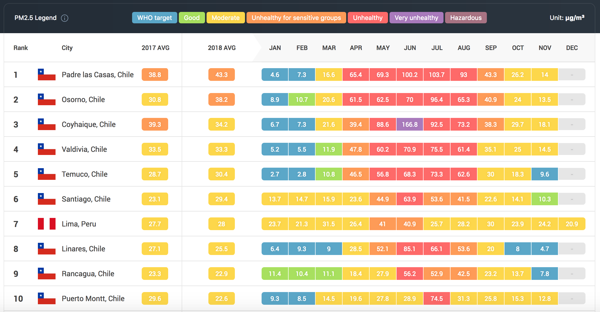600x312 pixels.
Task: Select the WHO target legend swatch
Action: click(x=155, y=18)
